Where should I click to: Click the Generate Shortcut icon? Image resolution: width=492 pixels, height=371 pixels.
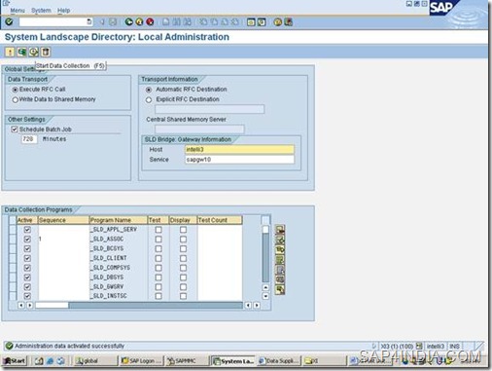click(x=262, y=22)
